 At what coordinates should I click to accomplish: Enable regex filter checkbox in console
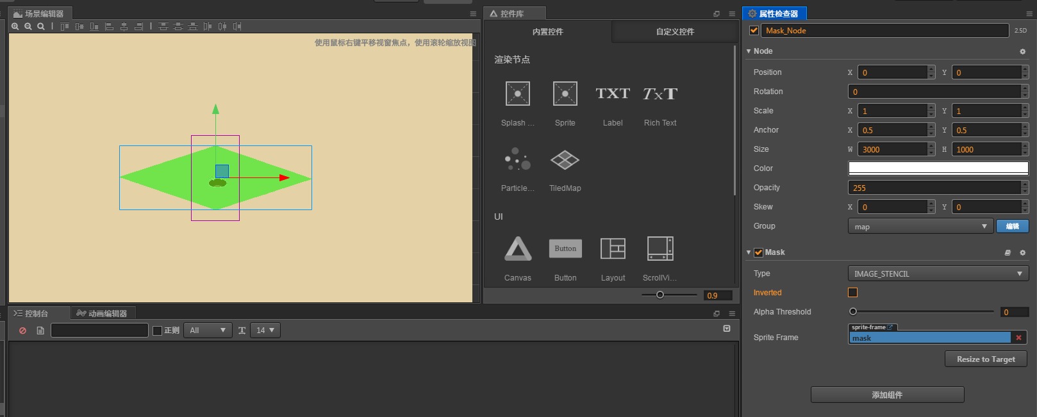[x=157, y=331]
